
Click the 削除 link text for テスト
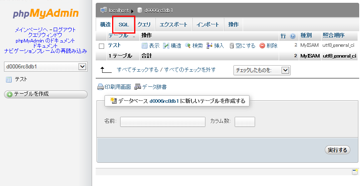pos(272,46)
